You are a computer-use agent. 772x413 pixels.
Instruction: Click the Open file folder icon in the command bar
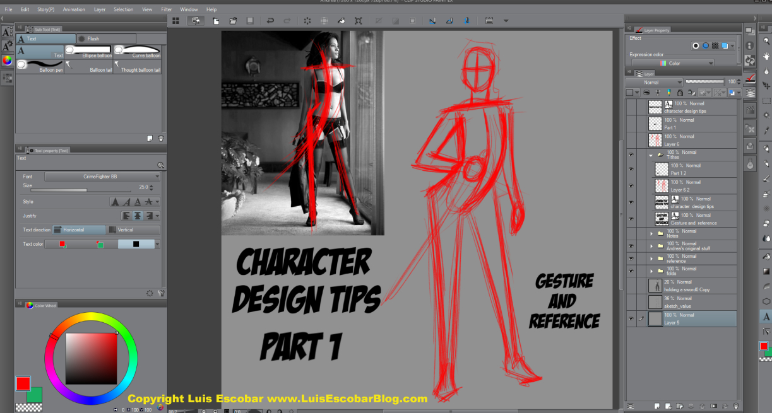(234, 21)
